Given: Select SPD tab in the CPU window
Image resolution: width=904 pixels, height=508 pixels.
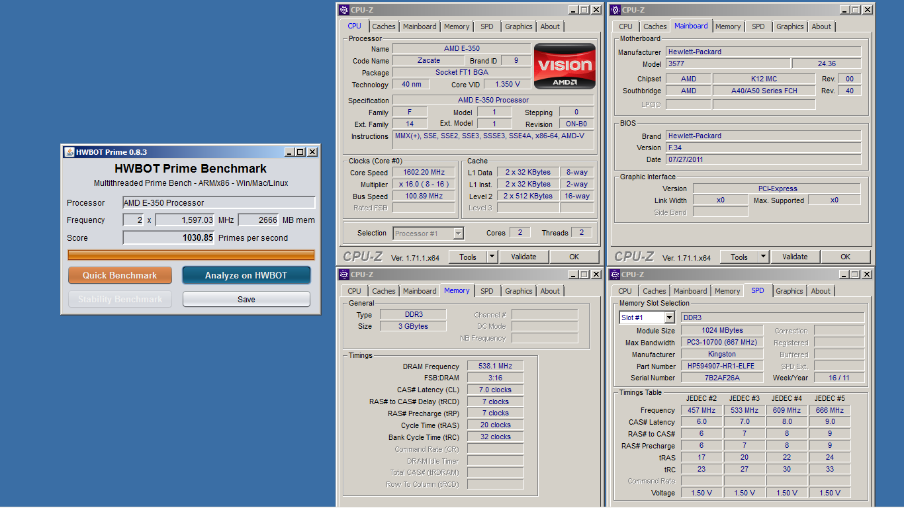Looking at the screenshot, I should (x=487, y=26).
